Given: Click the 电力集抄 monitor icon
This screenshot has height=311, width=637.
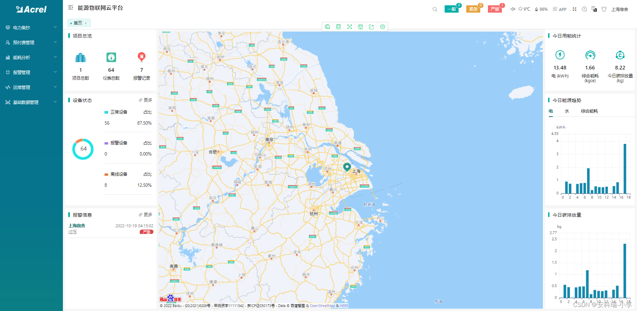Looking at the screenshot, I should pyautogui.click(x=8, y=28).
